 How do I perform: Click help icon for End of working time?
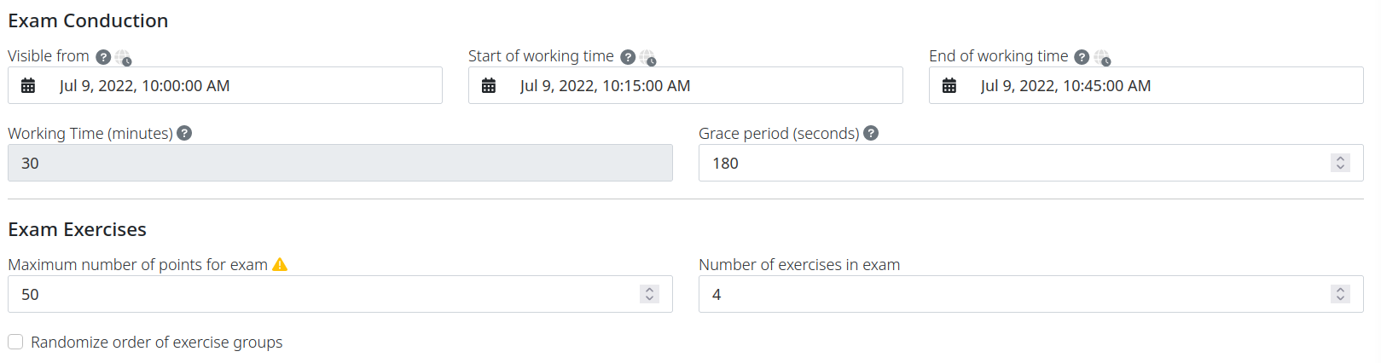pyautogui.click(x=1082, y=57)
